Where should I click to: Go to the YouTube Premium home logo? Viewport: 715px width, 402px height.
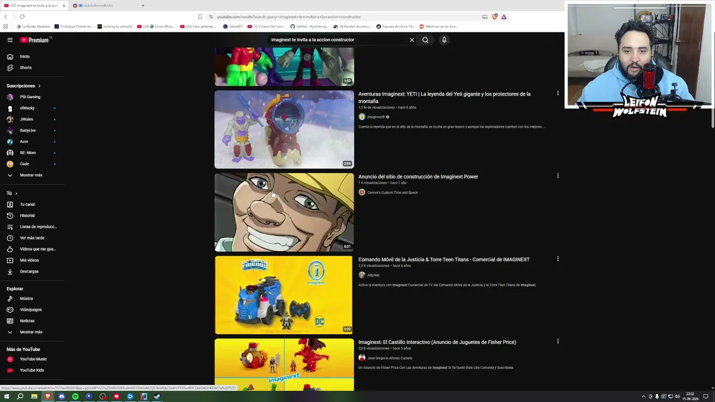35,40
